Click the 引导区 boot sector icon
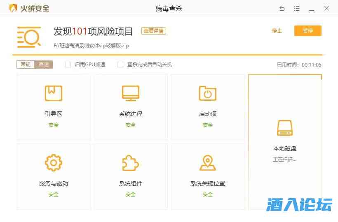The width and height of the screenshot is (338, 222). point(54,93)
